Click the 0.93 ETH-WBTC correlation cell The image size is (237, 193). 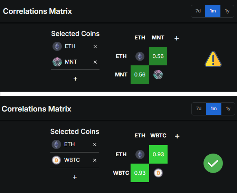(158, 154)
